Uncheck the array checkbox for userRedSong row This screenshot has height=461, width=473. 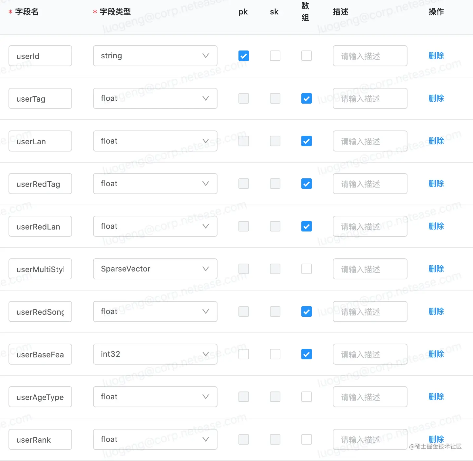click(307, 311)
